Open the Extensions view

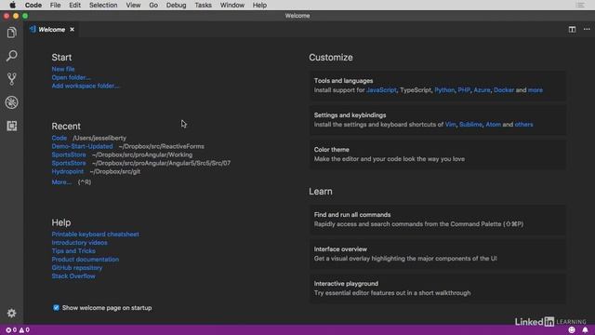tap(12, 126)
